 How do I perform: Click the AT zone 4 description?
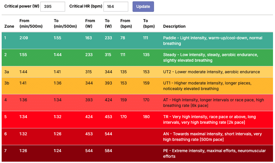click(x=214, y=103)
